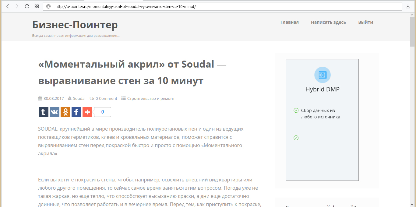
Task: Open more sharing options plus icon
Action: (x=87, y=112)
